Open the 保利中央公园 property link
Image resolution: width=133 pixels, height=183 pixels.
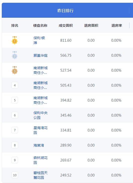(x=40, y=115)
